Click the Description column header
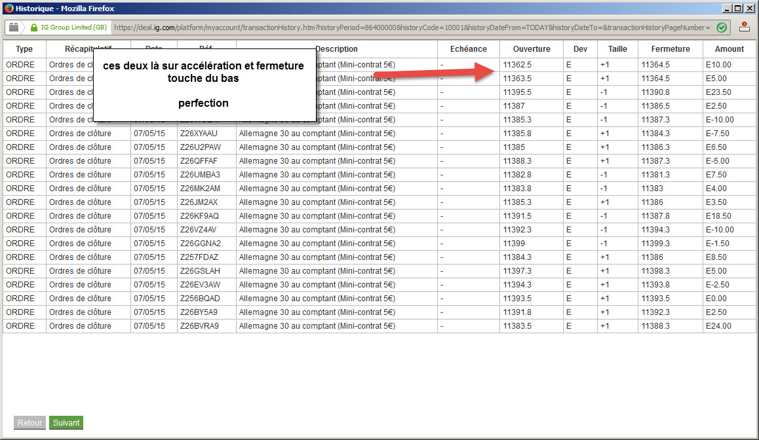This screenshot has width=759, height=440. pos(336,49)
